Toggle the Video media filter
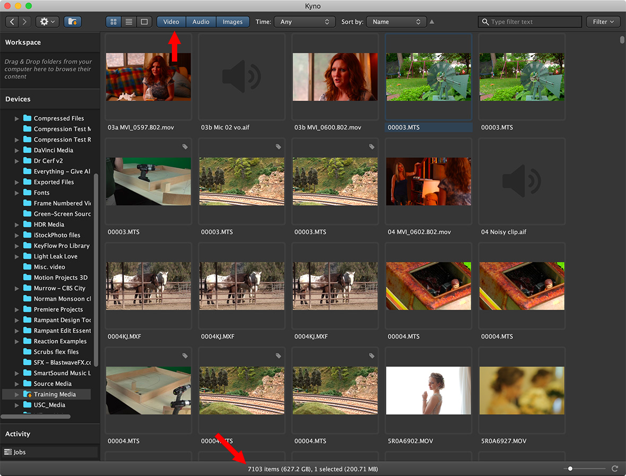Viewport: 626px width, 476px height. point(171,22)
